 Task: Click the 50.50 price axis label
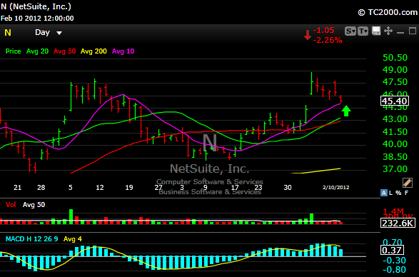(x=395, y=58)
